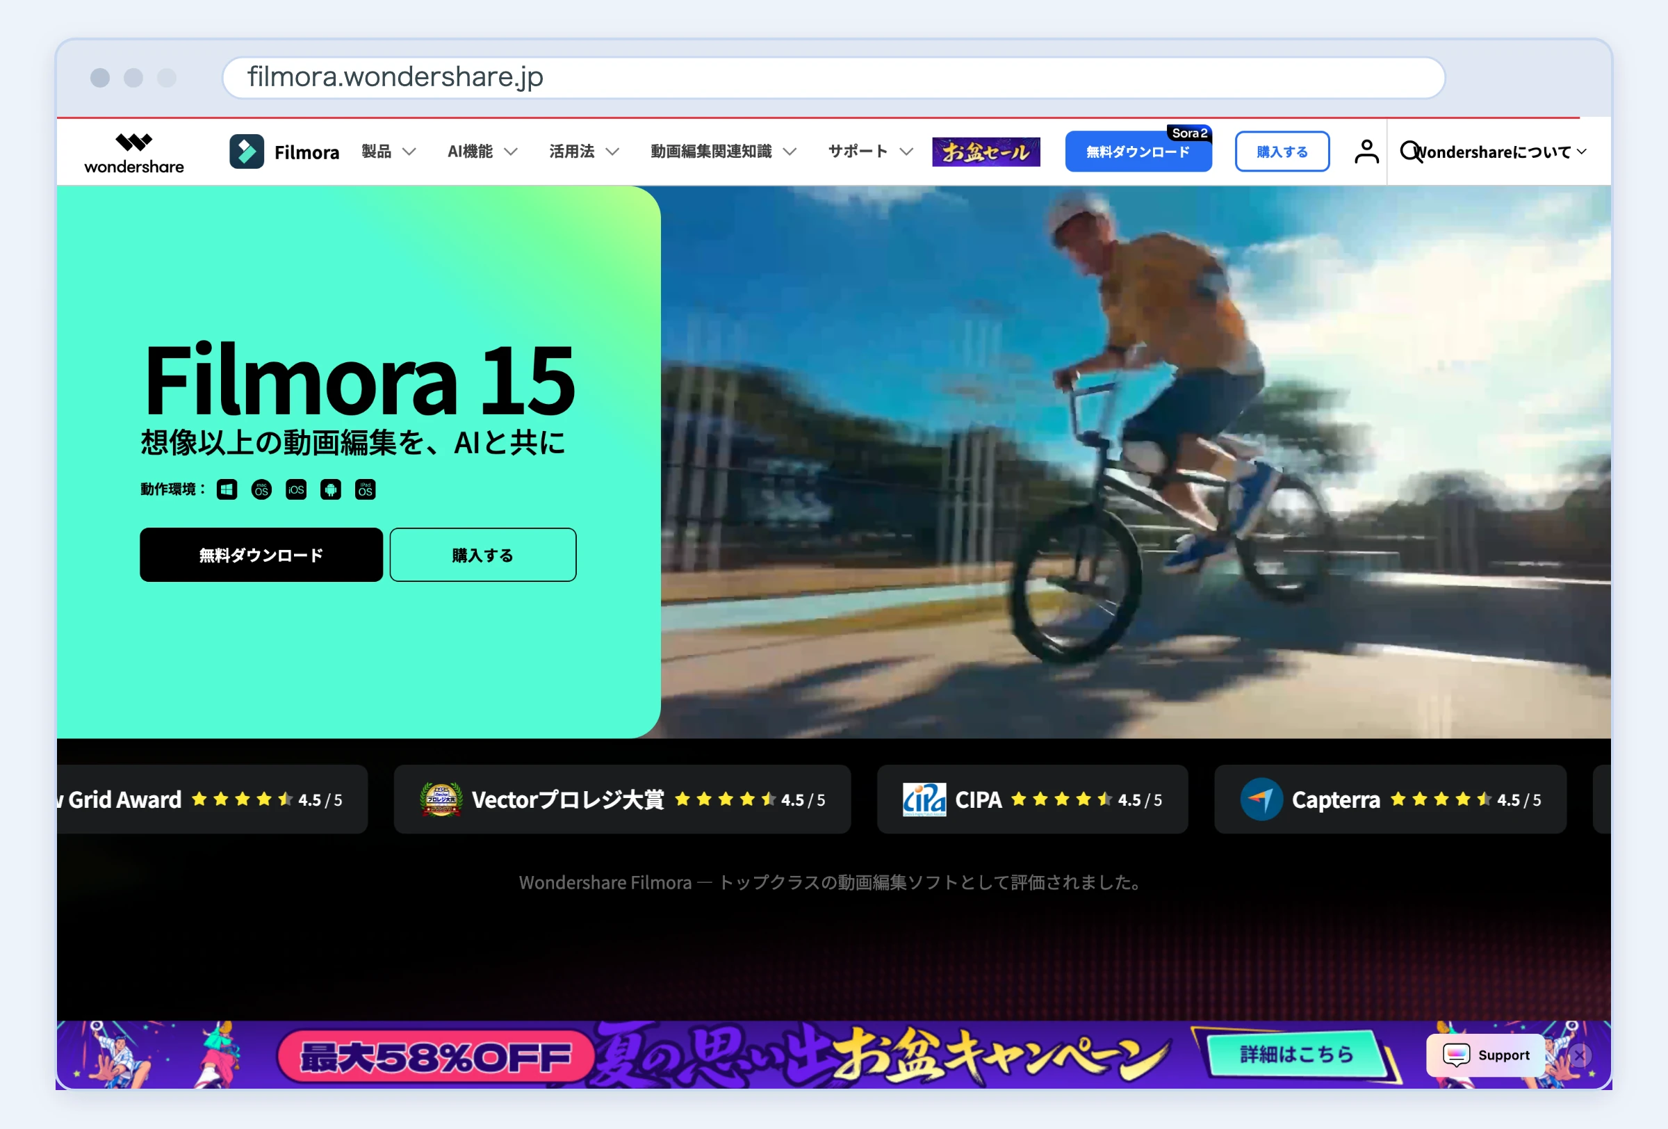Image resolution: width=1668 pixels, height=1129 pixels.
Task: Click the BMX rider hero video
Action: (x=1136, y=462)
